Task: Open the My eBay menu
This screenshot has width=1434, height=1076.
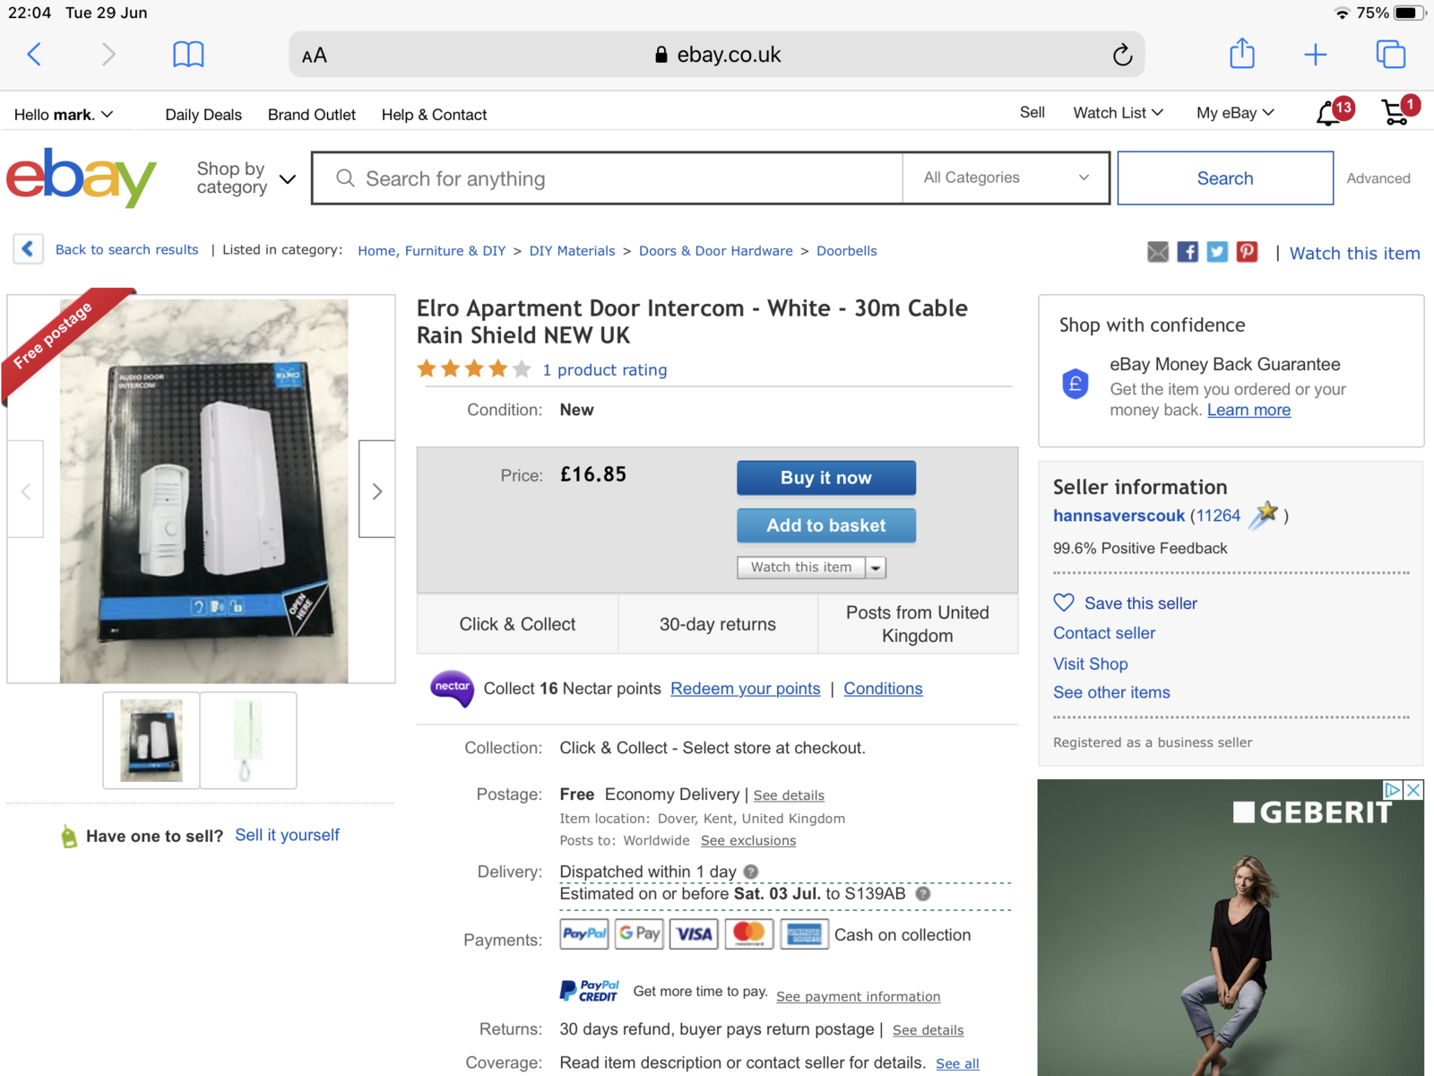Action: tap(1234, 113)
